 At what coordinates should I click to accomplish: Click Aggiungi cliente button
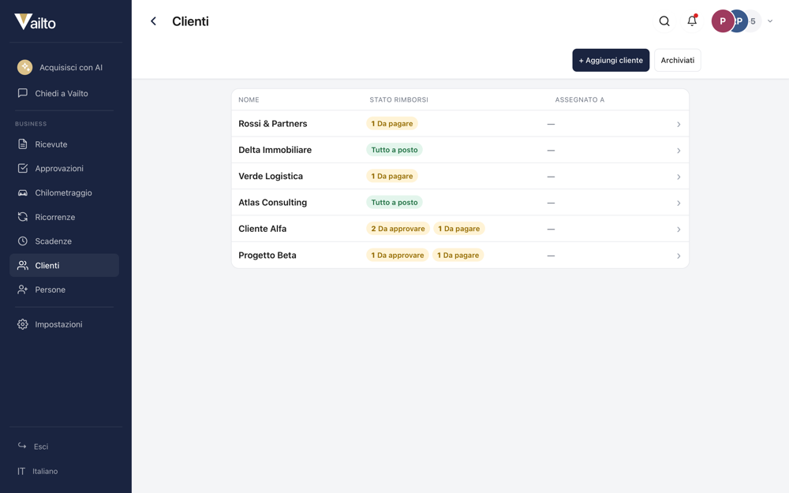click(x=611, y=60)
